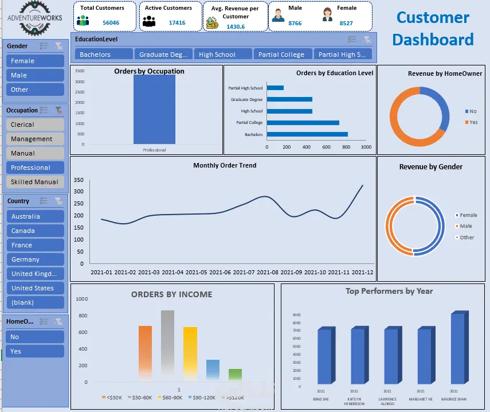Toggle multi-select icon in Country slicer
This screenshot has height=412, width=490.
pos(44,201)
